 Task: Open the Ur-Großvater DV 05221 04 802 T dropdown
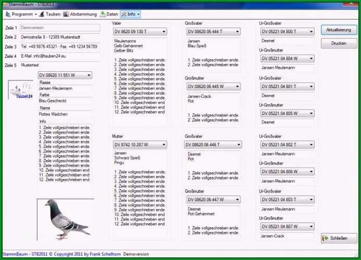pos(288,145)
